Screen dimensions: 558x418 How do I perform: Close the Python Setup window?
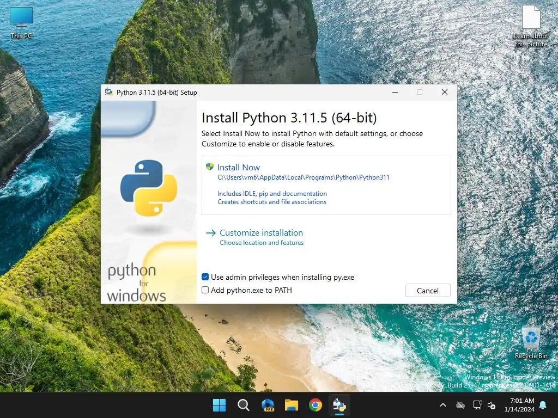[x=445, y=92]
